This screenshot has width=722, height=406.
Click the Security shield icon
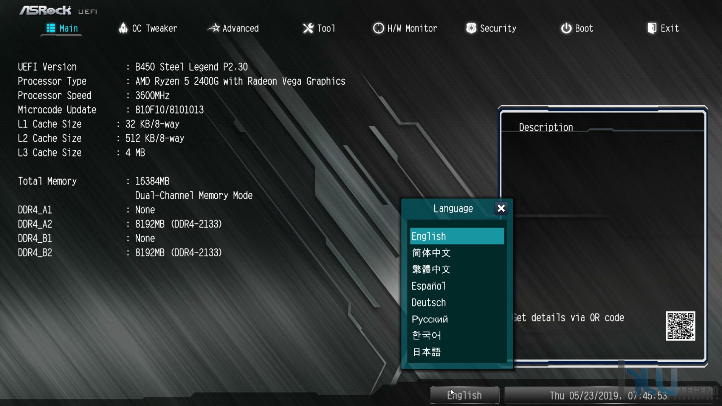[471, 28]
